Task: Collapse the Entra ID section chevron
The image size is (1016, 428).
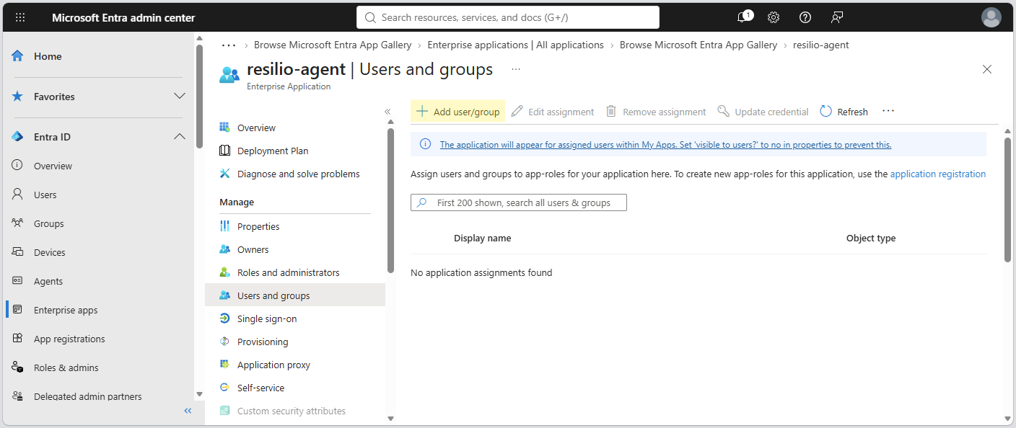Action: [180, 137]
